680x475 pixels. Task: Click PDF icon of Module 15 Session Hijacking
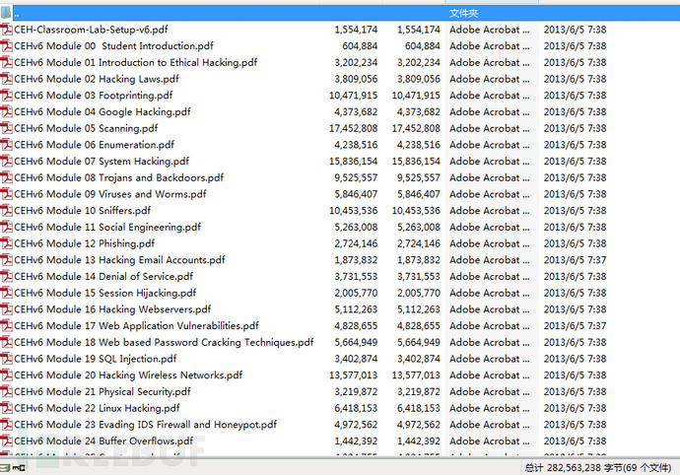(x=6, y=294)
